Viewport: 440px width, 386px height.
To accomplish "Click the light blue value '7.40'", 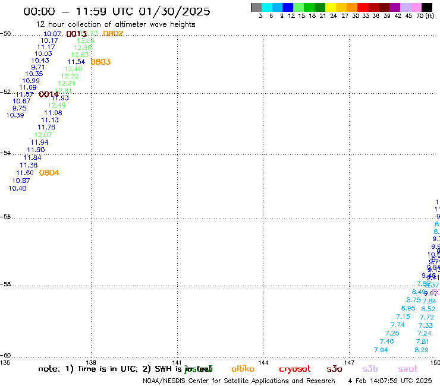I will tap(386, 341).
